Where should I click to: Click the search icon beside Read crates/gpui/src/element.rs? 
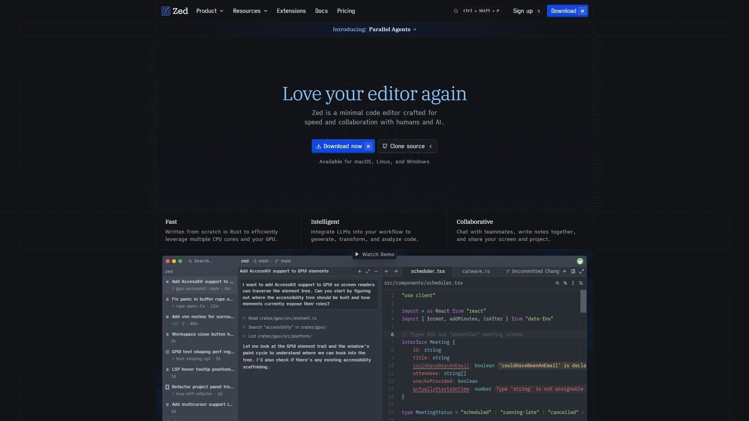pos(244,318)
